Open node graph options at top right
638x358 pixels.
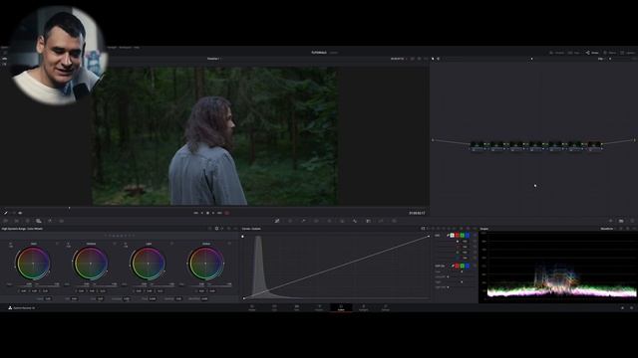634,59
